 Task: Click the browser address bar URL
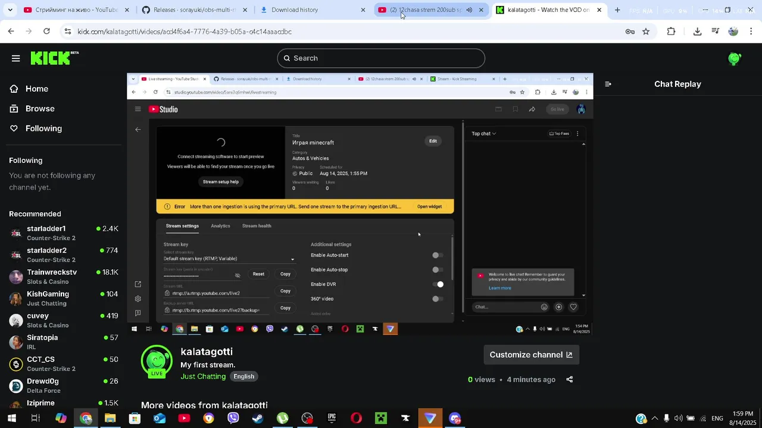[x=185, y=32]
